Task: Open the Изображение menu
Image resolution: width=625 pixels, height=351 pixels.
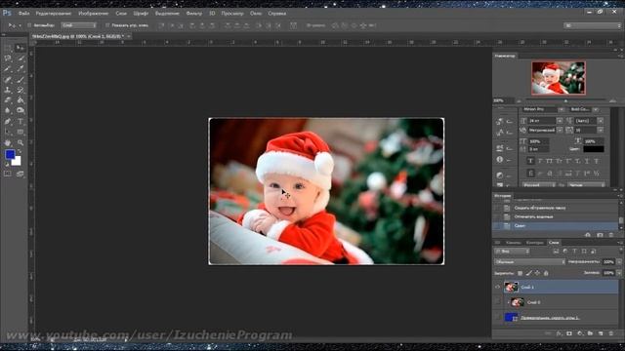Action: tap(94, 13)
